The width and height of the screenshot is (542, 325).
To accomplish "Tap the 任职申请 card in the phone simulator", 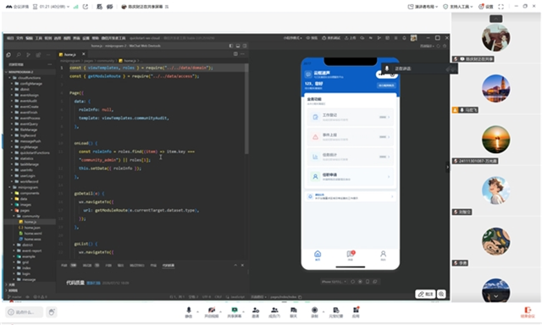I will (350, 177).
